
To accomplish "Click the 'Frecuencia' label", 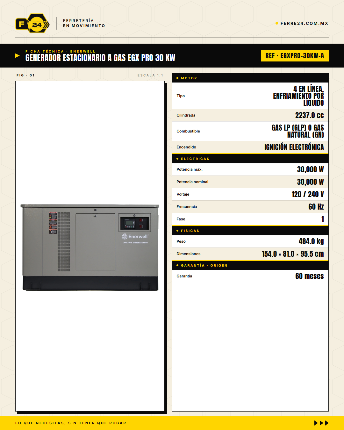I will 187,207.
